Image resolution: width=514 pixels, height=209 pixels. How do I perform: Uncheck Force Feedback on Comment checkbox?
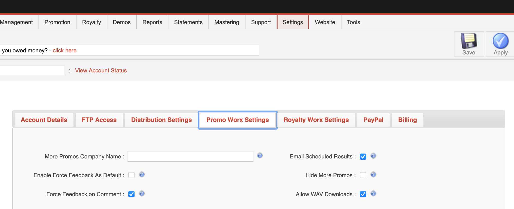(x=131, y=194)
